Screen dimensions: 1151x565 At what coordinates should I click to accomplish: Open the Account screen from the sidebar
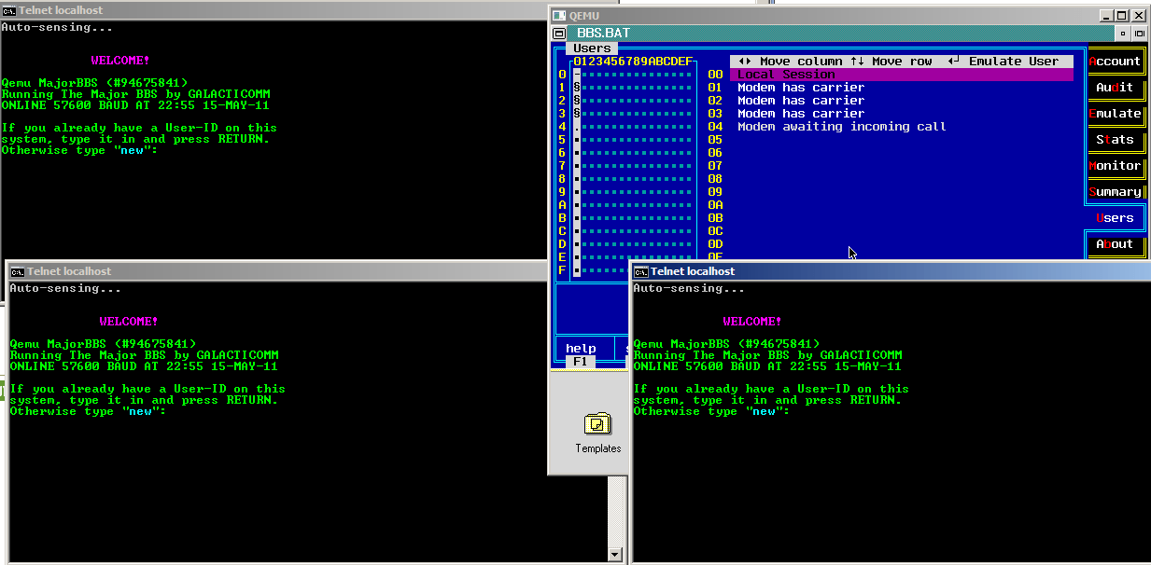1115,61
